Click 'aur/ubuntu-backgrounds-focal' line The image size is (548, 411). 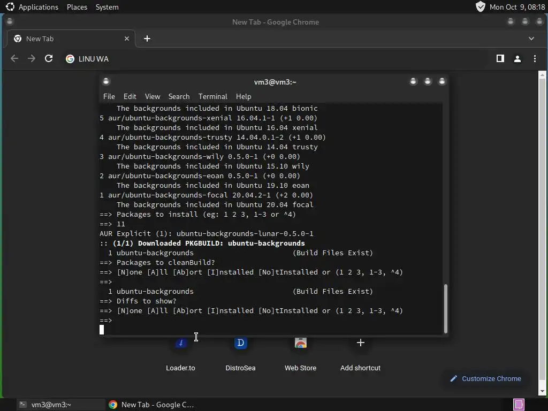pyautogui.click(x=206, y=195)
